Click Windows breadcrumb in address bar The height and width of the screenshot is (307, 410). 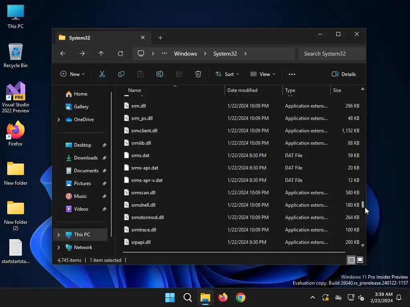pos(185,54)
